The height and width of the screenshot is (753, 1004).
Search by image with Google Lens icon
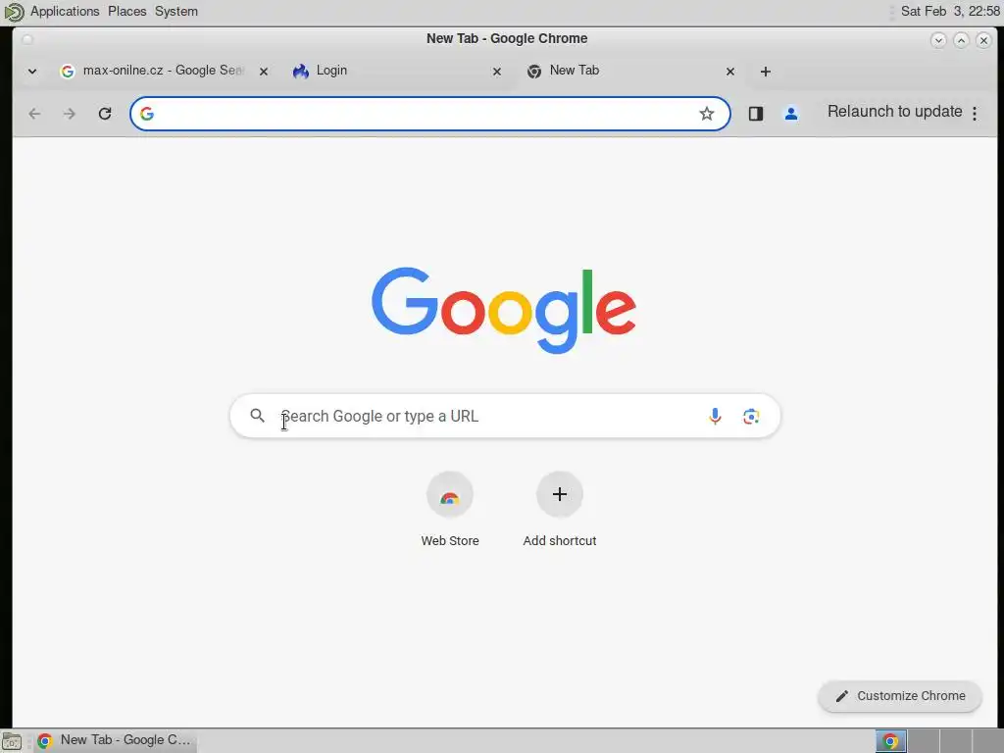coord(750,416)
